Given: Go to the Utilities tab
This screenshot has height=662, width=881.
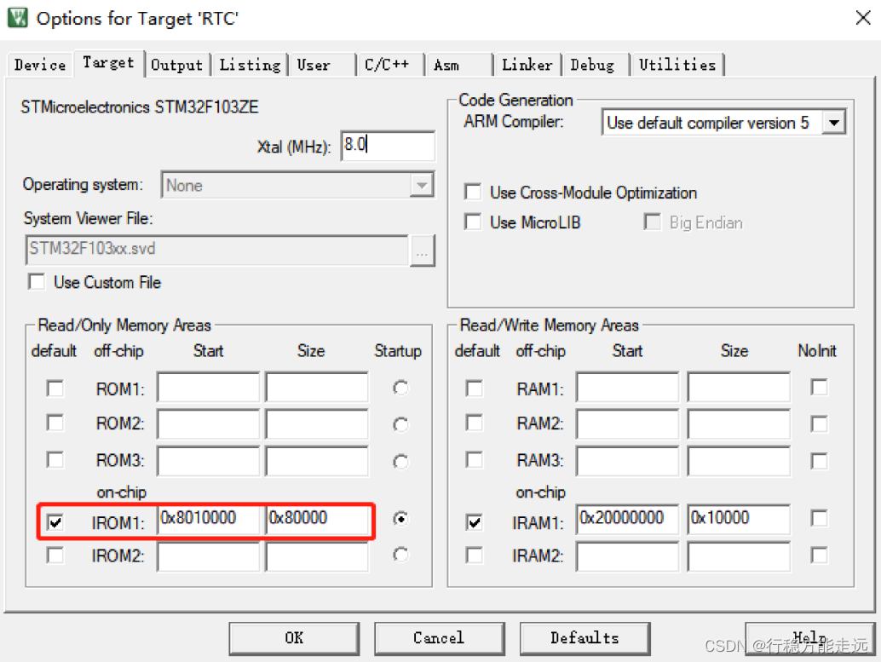Looking at the screenshot, I should pos(677,66).
